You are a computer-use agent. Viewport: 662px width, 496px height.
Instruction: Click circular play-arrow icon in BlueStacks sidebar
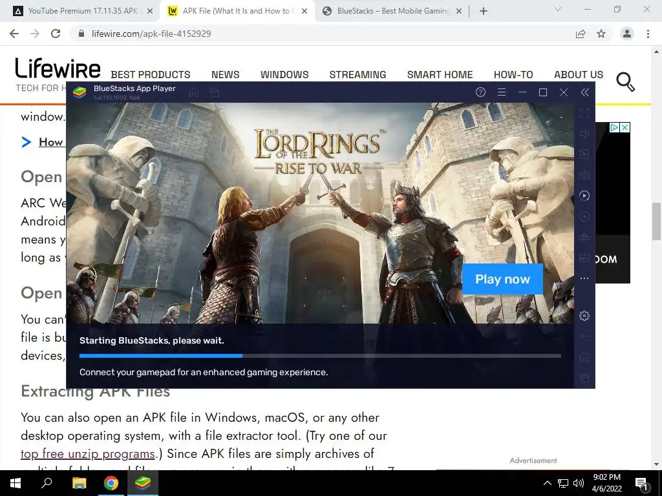[584, 196]
